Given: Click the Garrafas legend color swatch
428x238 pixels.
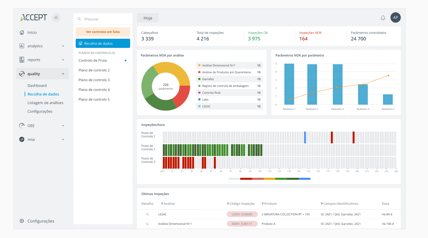Looking at the screenshot, I should 199,79.
